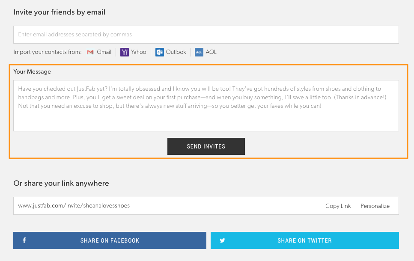Click the 'Invite your friends by email' heading
The width and height of the screenshot is (414, 261).
60,12
